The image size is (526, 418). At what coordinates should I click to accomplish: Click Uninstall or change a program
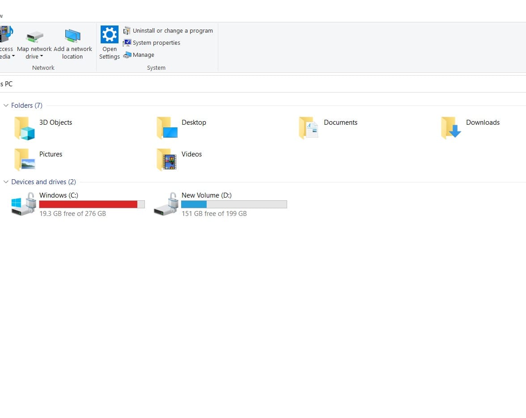pos(172,31)
